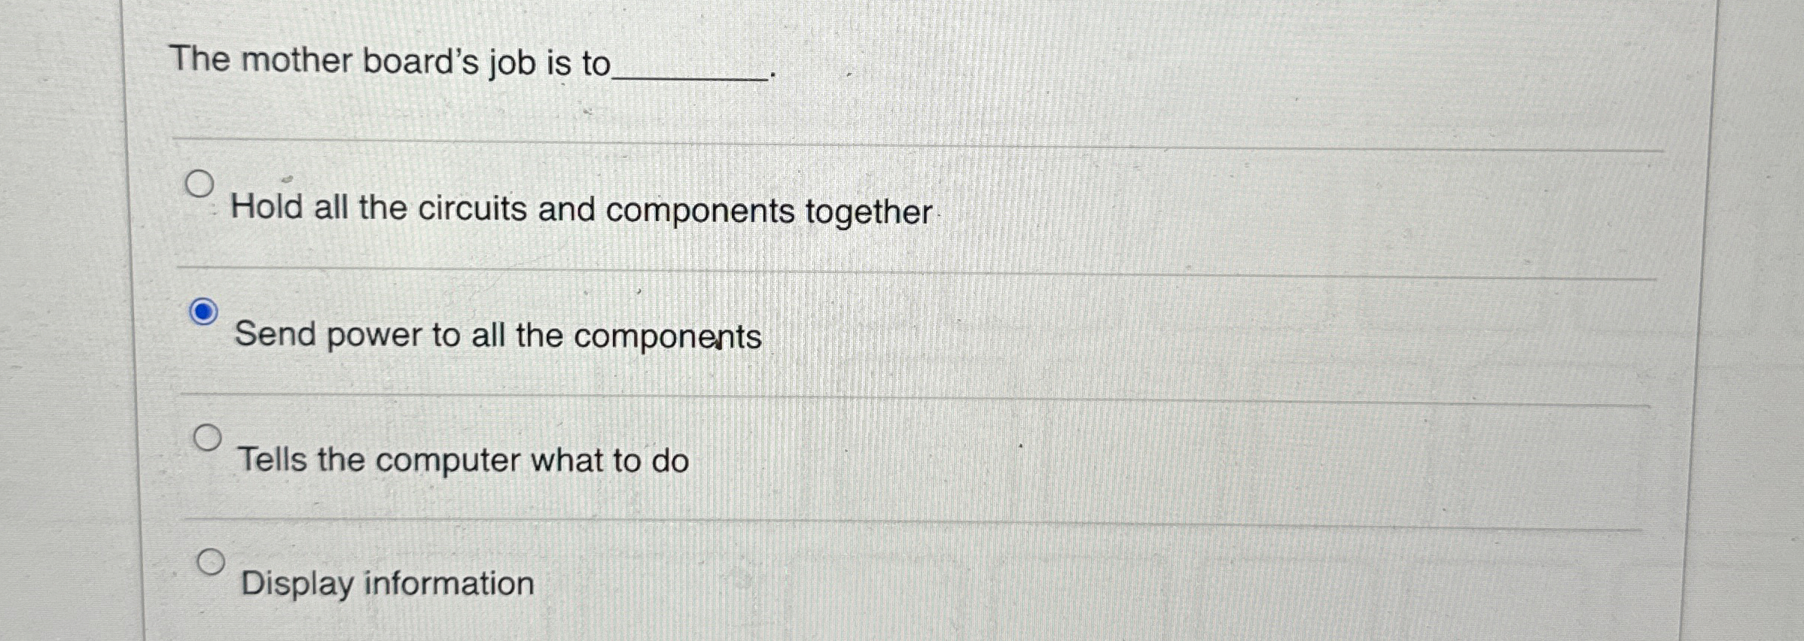The width and height of the screenshot is (1804, 641).
Task: Click the text 'Display information'
Action: (386, 585)
